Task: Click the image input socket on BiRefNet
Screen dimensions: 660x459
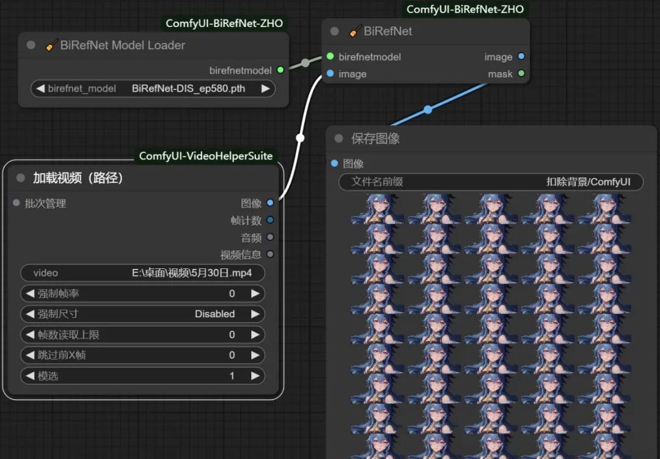Action: [331, 74]
